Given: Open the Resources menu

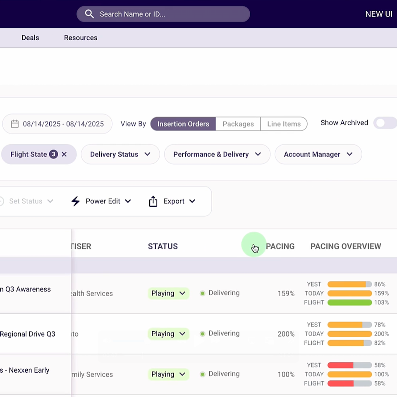Looking at the screenshot, I should [x=81, y=38].
